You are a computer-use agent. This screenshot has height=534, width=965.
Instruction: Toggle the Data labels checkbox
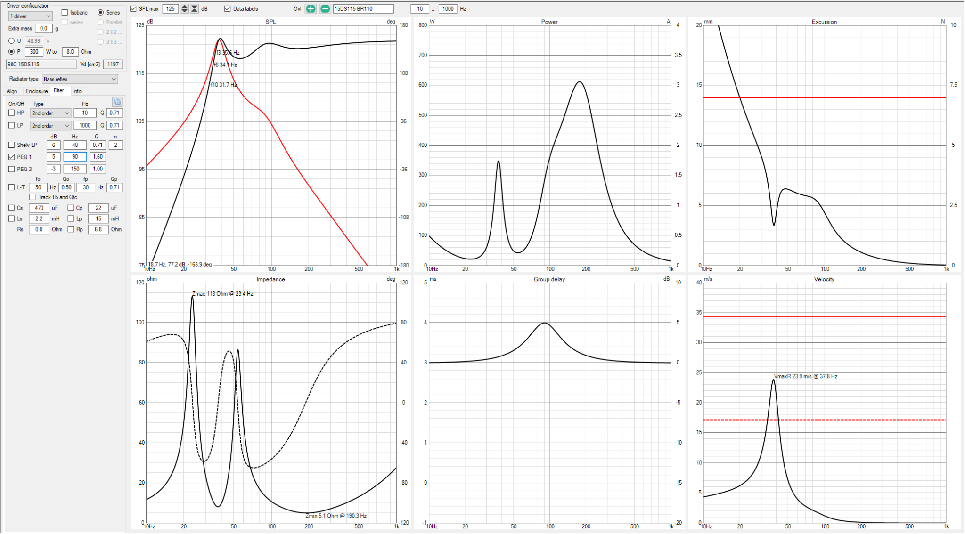(x=228, y=8)
